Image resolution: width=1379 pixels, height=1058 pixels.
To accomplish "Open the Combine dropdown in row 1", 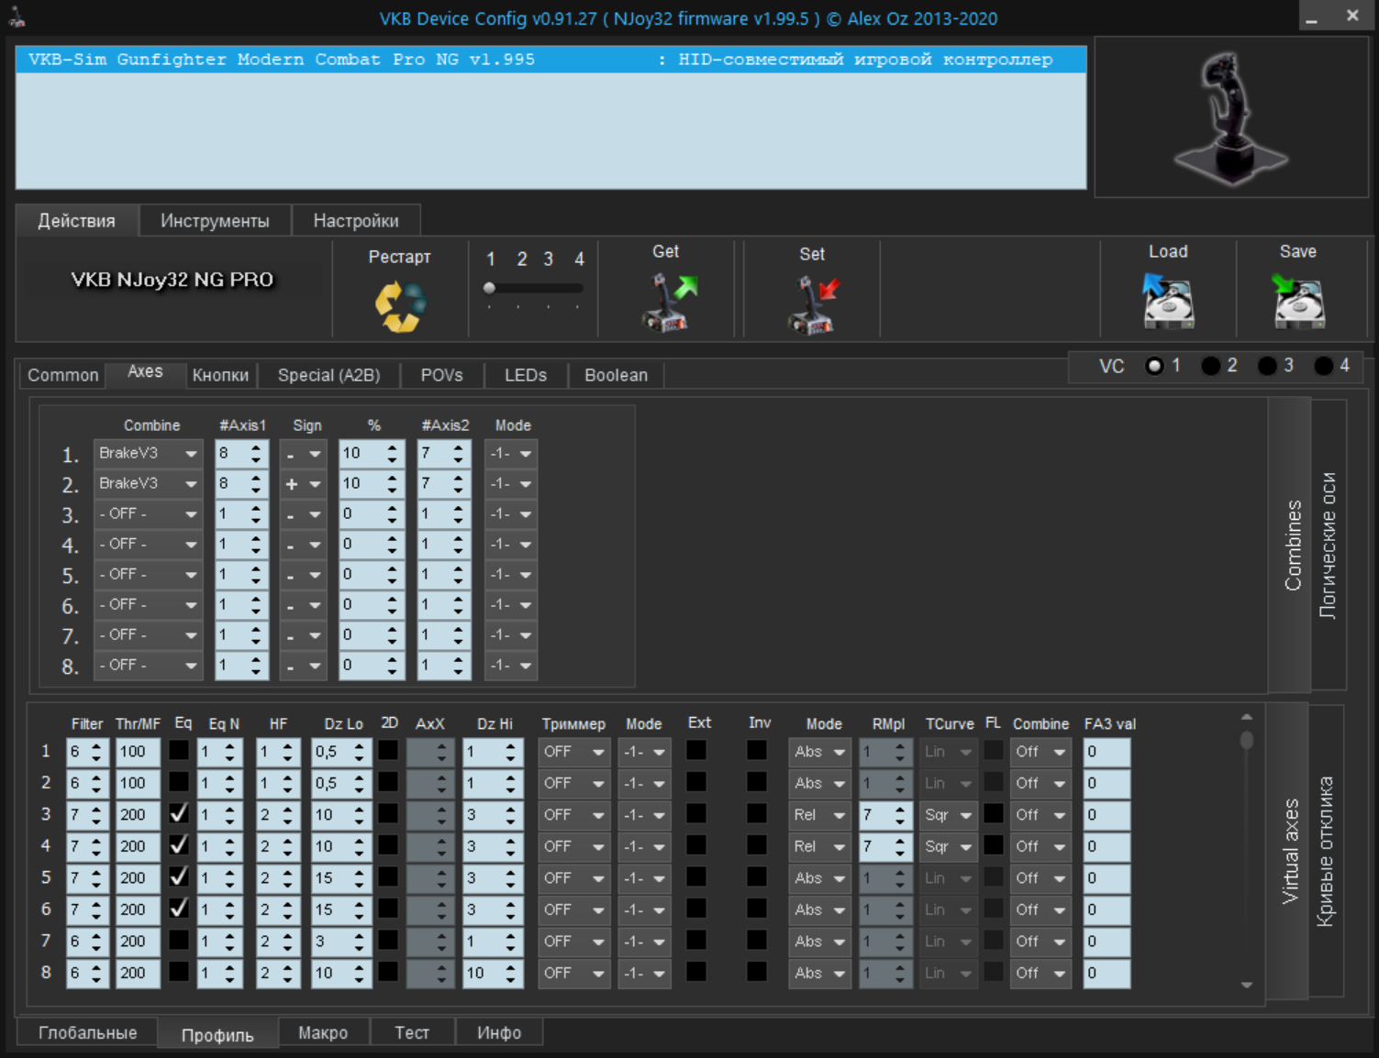I will point(148,453).
